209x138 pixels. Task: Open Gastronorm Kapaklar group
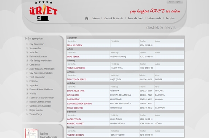click(40, 106)
